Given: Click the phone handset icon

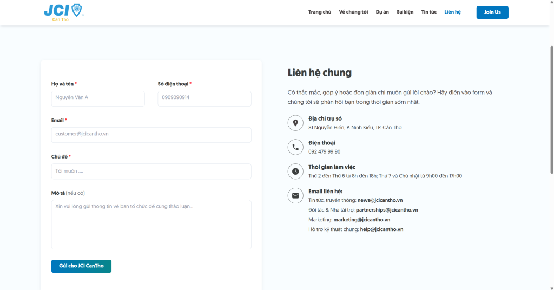Looking at the screenshot, I should pos(295,147).
